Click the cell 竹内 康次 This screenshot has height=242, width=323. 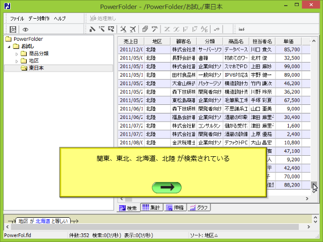pyautogui.click(x=262, y=83)
